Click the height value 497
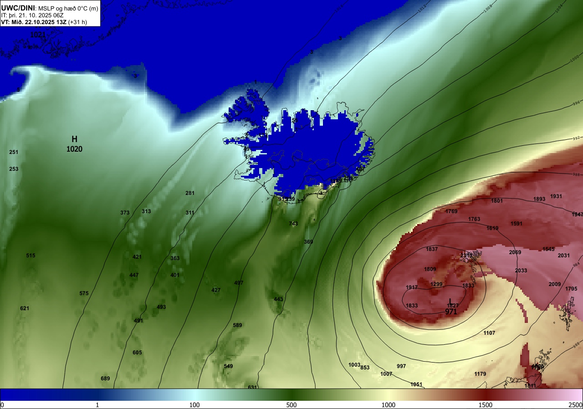This screenshot has width=583, height=409. click(239, 283)
